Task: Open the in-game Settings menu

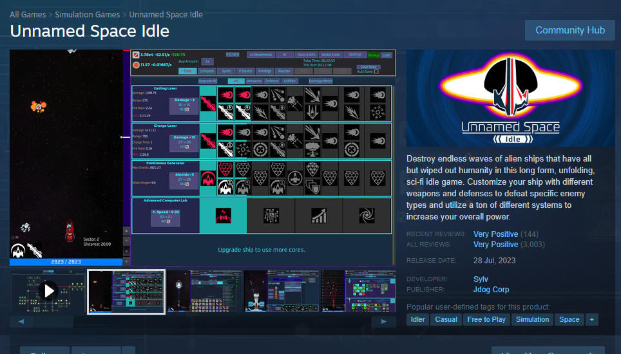Action: 355,55
